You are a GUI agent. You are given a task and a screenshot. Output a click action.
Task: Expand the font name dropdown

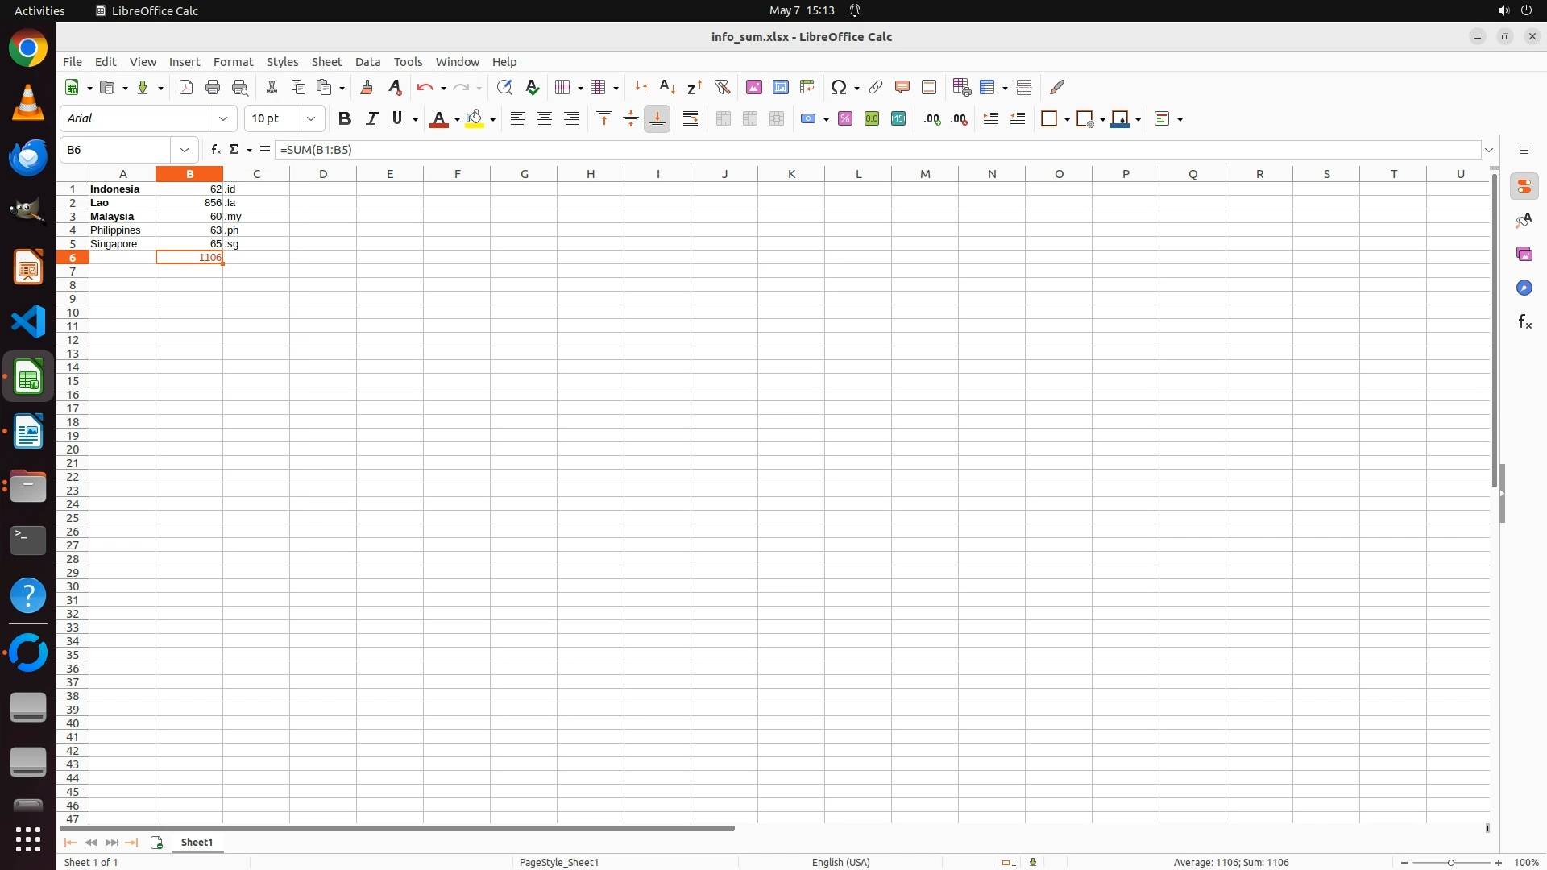pyautogui.click(x=223, y=119)
